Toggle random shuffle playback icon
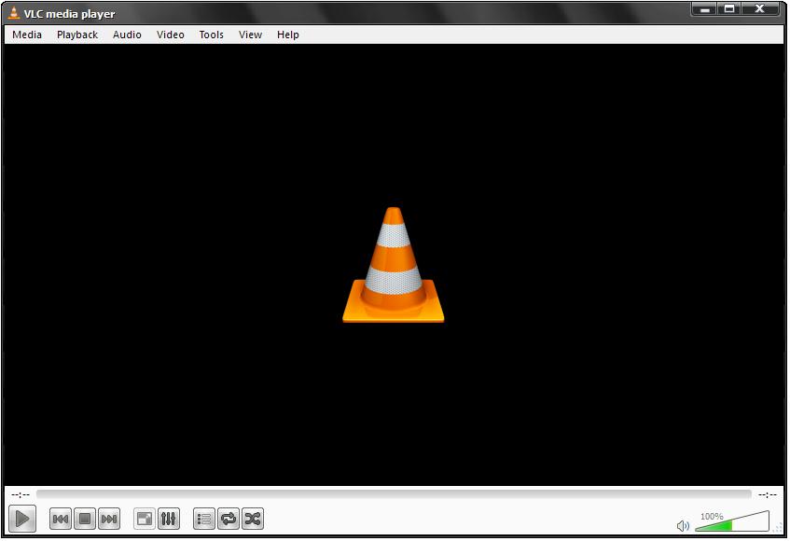The image size is (790, 541). [x=253, y=519]
